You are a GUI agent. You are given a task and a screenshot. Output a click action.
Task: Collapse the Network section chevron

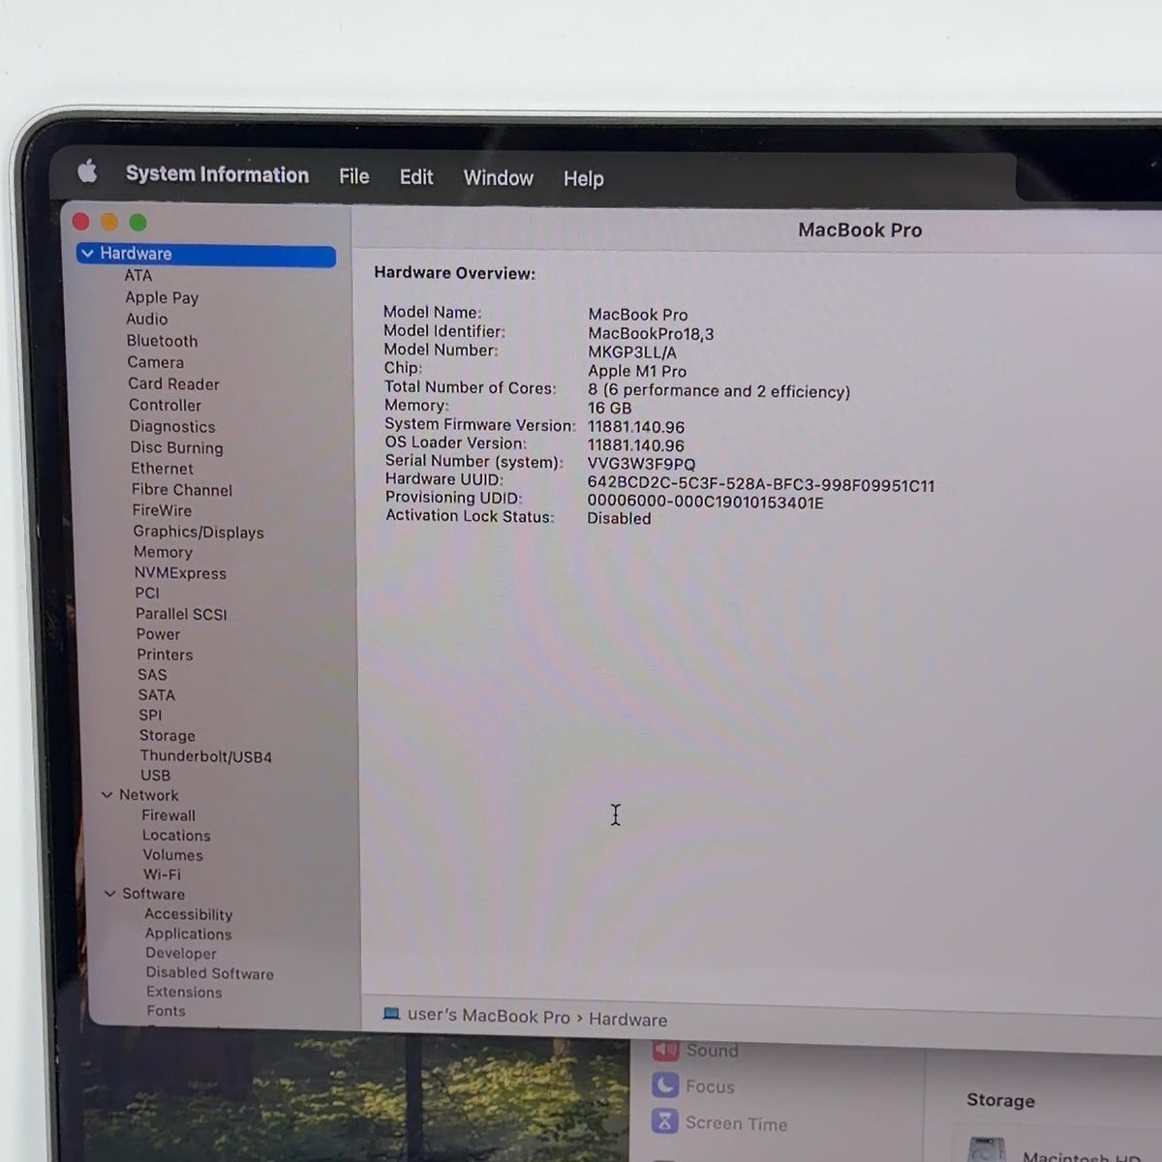(x=107, y=795)
